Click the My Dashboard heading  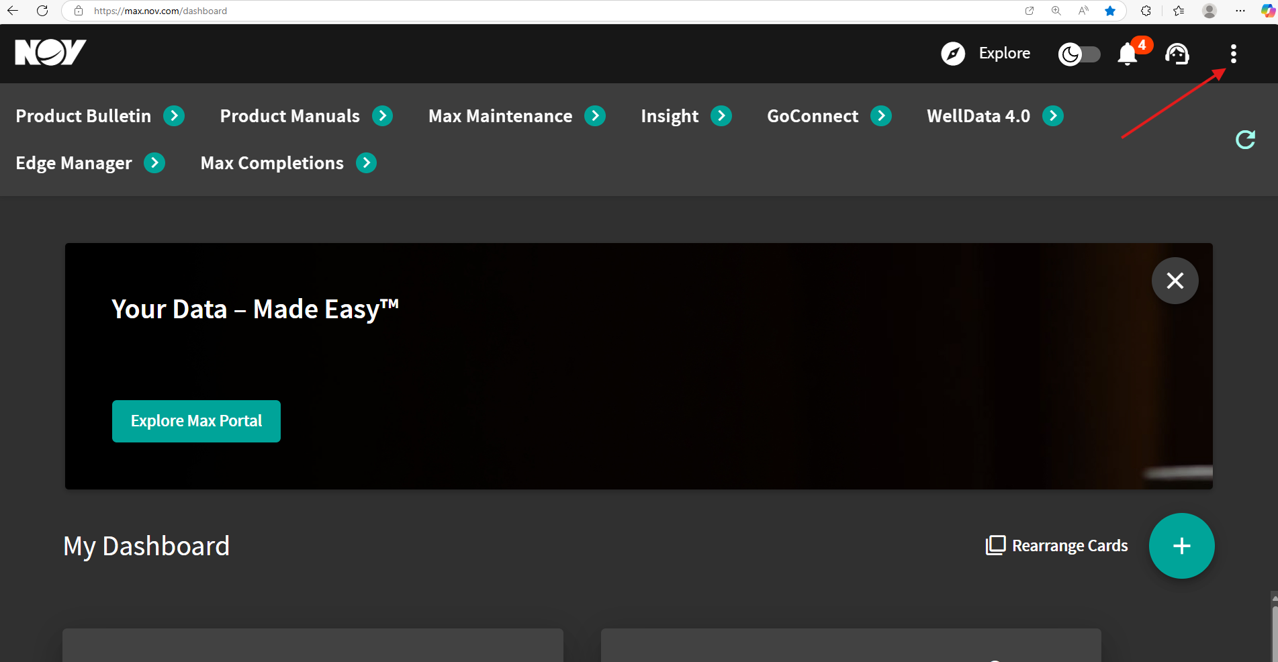coord(146,547)
